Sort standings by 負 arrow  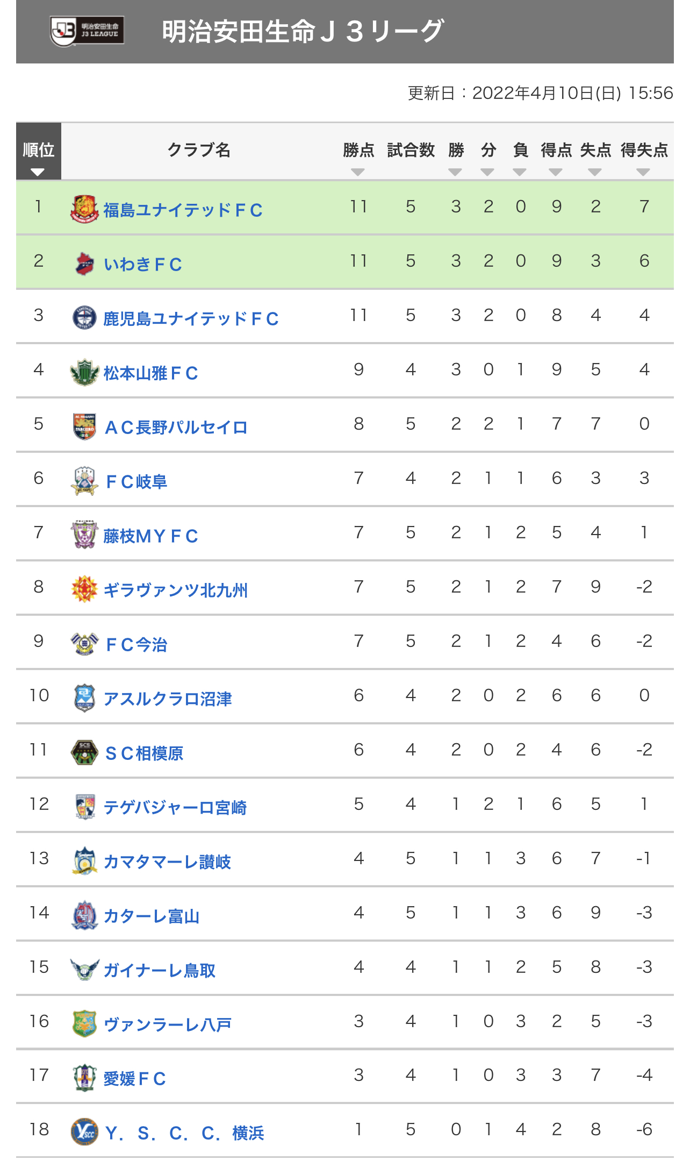[520, 172]
